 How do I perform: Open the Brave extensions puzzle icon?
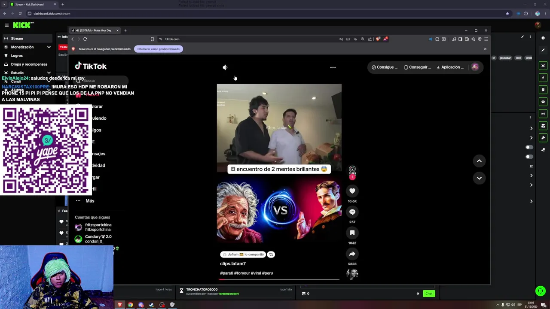click(x=437, y=39)
